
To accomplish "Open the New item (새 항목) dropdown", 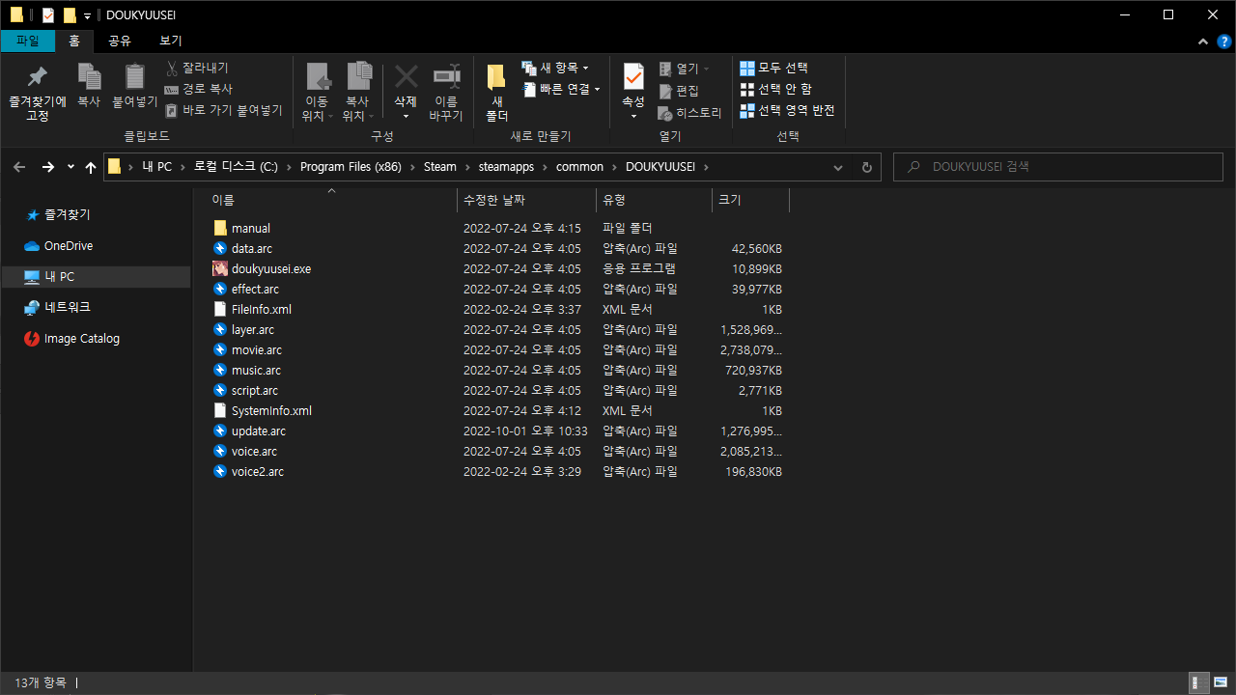I will [x=555, y=68].
